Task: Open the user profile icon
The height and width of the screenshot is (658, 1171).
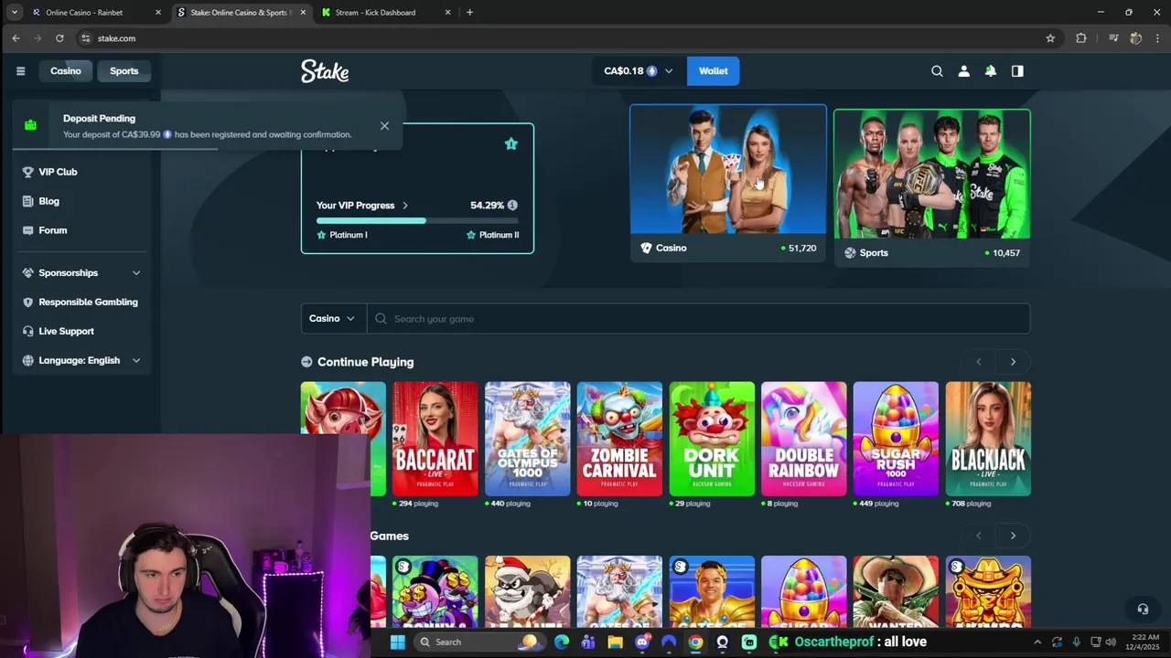Action: point(963,70)
